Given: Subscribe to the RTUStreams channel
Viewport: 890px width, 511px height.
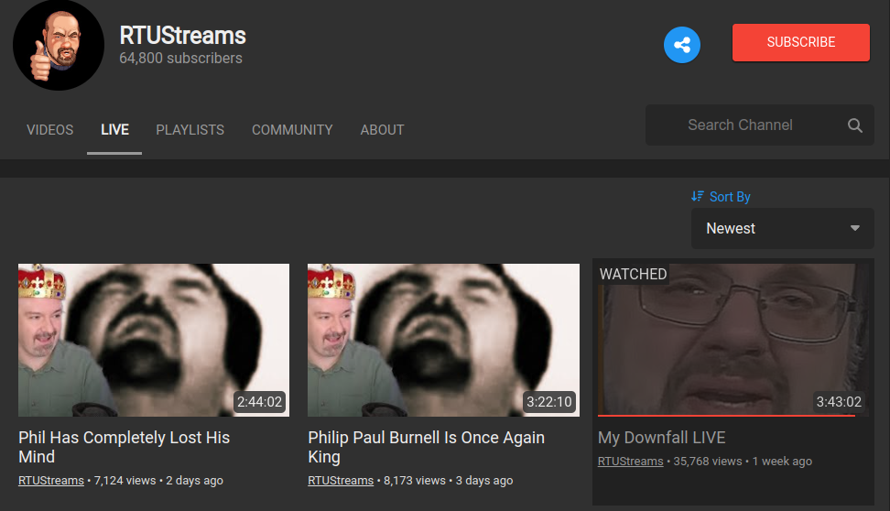Looking at the screenshot, I should coord(801,42).
